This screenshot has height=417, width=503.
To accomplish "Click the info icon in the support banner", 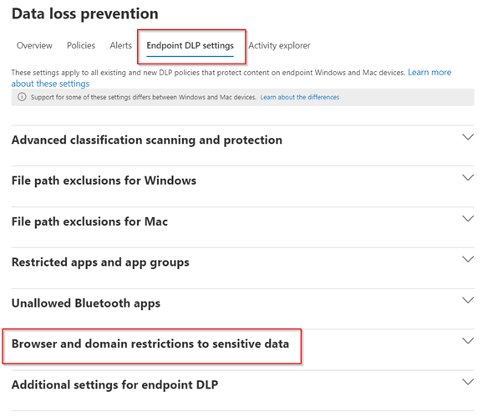I will click(22, 98).
